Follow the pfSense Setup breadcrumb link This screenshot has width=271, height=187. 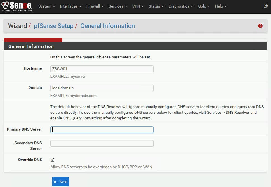point(53,26)
